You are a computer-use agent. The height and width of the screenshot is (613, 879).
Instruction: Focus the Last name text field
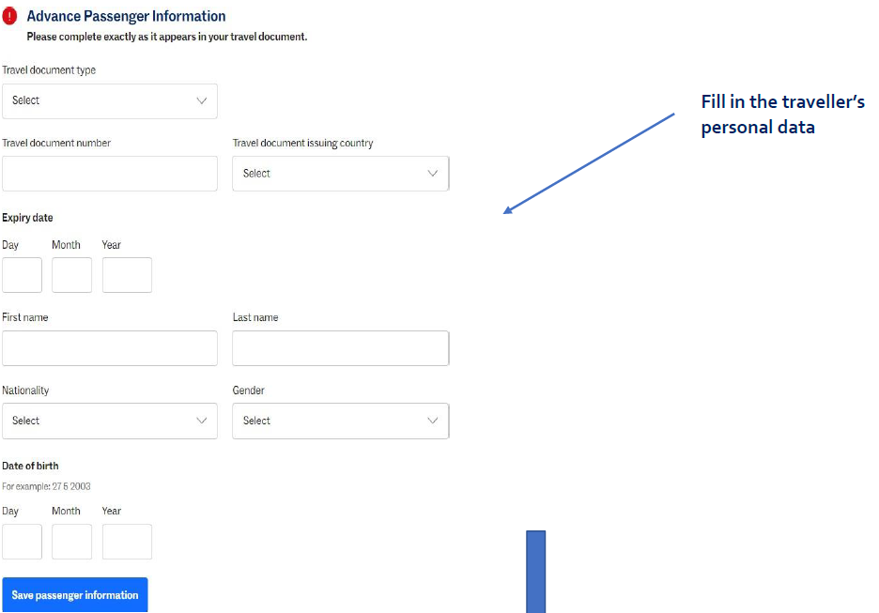[x=340, y=348]
